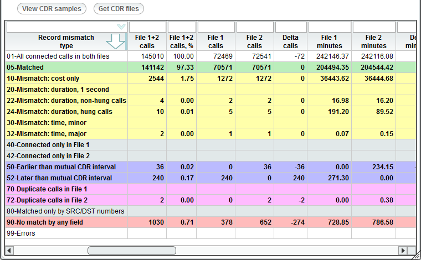This screenshot has height=260, width=421.
Task: Click the View CDR samples button
Action: point(52,8)
